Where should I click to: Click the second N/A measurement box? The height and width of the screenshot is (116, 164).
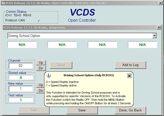pyautogui.click(x=62, y=45)
